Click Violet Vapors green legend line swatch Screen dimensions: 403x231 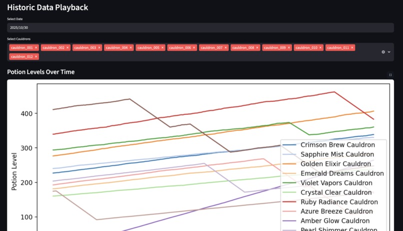289,183
